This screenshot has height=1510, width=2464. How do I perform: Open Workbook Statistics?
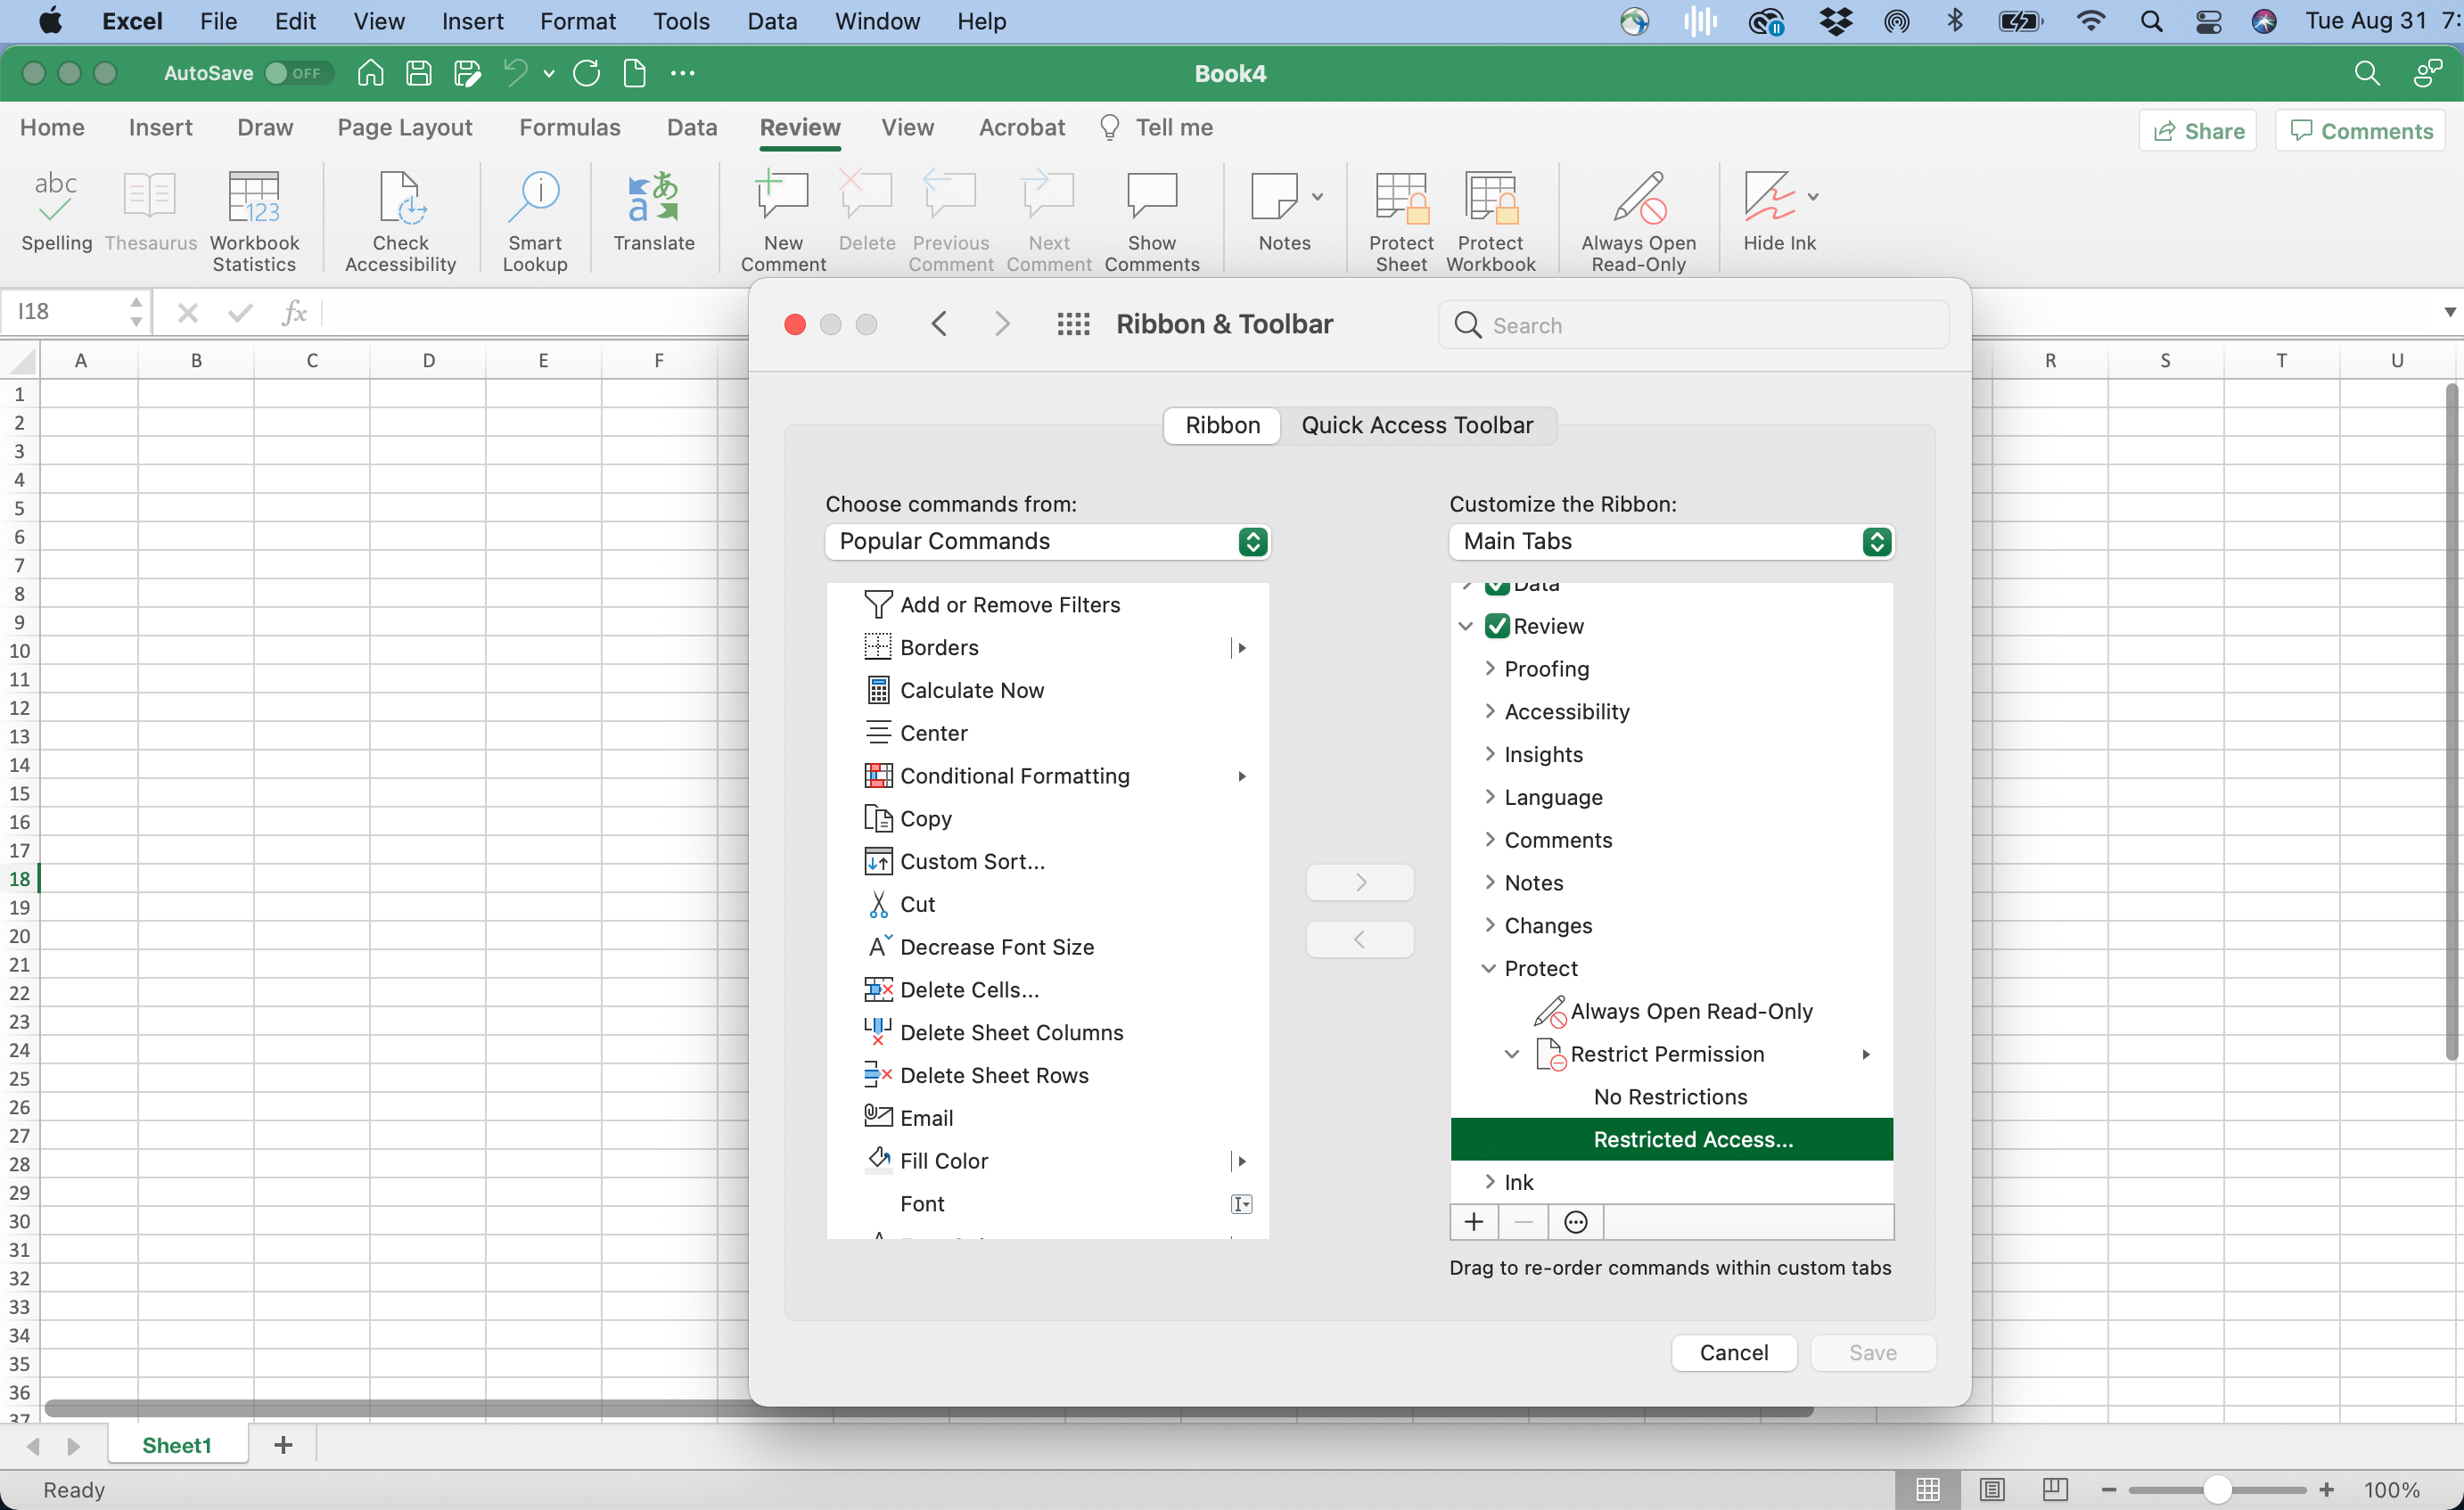pyautogui.click(x=254, y=197)
